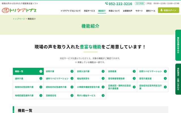Click the arrow icon beside 高齢者住宅
181x113 pixels.
(72, 95)
